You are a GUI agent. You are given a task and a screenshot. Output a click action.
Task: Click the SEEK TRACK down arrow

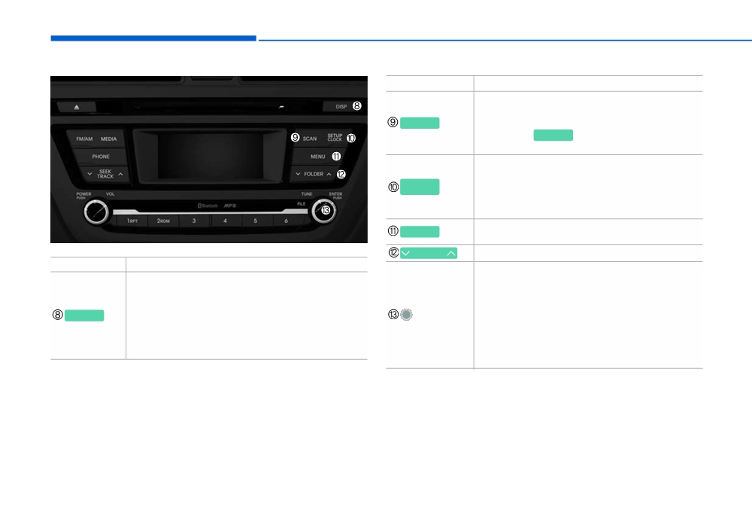(x=89, y=174)
